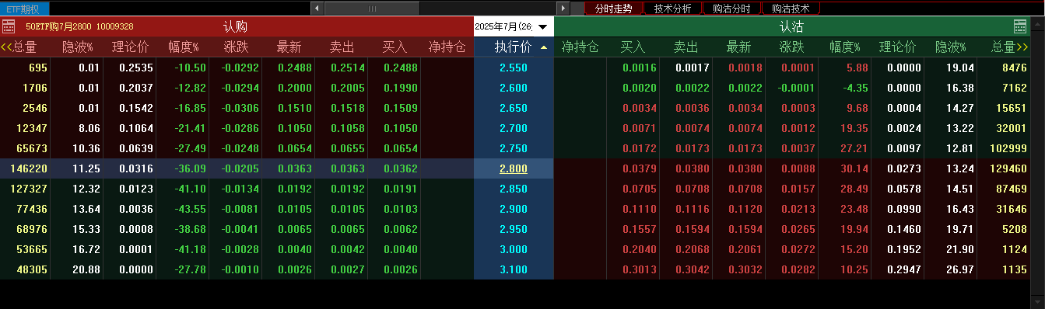Click the call-side 净持仓 column header

(x=447, y=47)
